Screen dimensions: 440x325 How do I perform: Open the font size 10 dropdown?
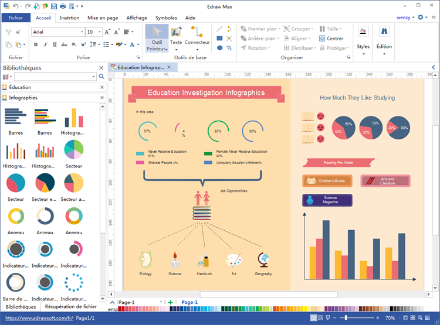pyautogui.click(x=99, y=32)
